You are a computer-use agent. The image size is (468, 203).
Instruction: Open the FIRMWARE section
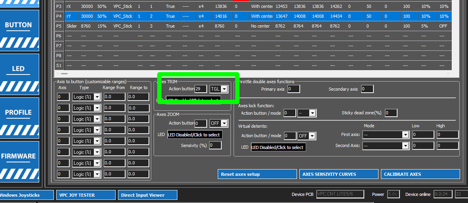[18, 161]
